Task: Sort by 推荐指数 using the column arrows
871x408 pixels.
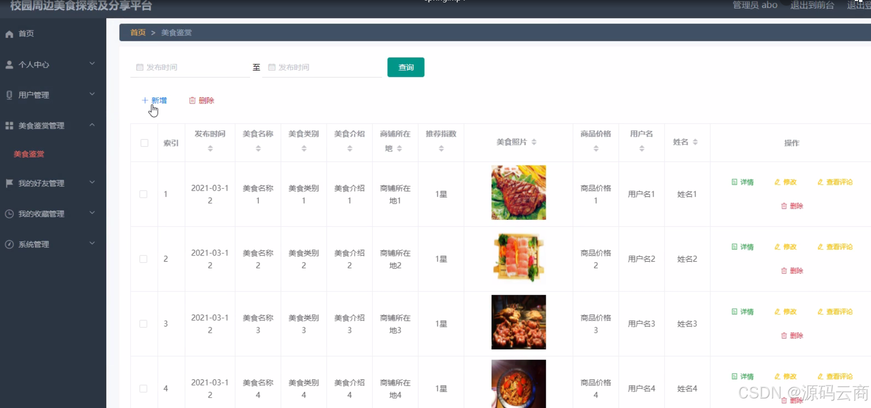Action: [x=441, y=149]
